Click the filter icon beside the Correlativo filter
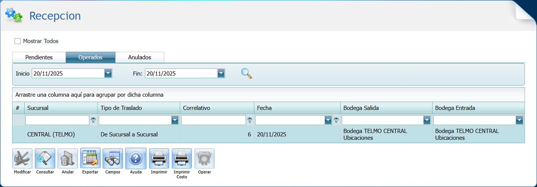 point(250,120)
